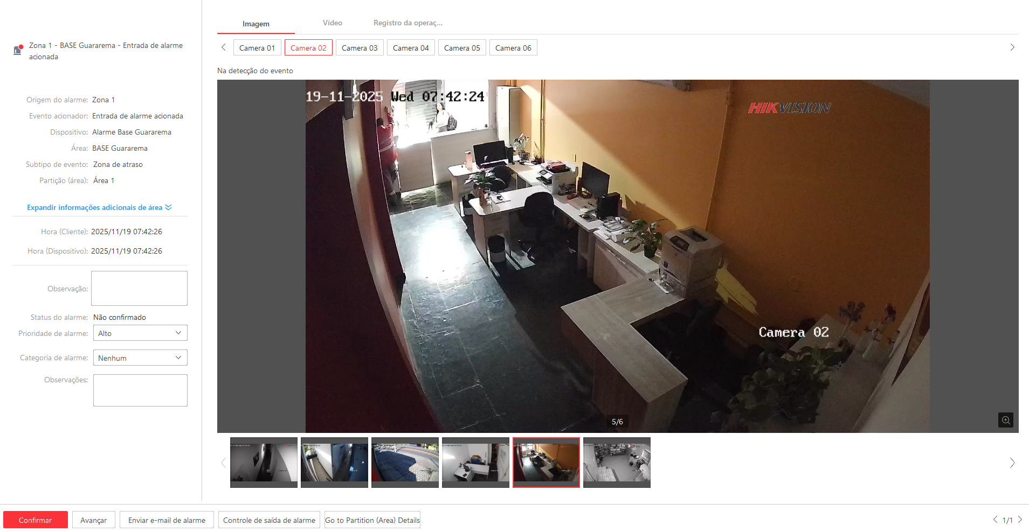Select Camera 01 view

[x=257, y=48]
